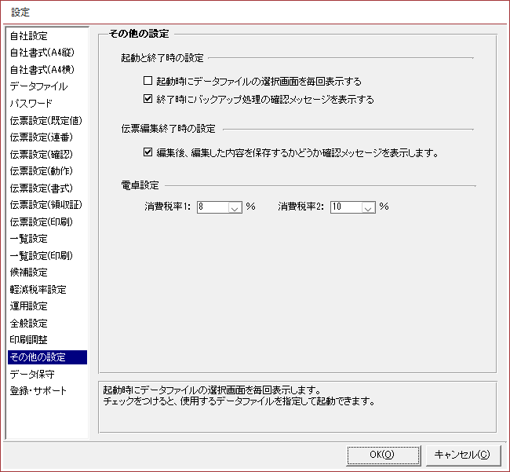Screen dimensions: 510x472
Task: Select 軽減税率設定 in the left list
Action: 38,289
